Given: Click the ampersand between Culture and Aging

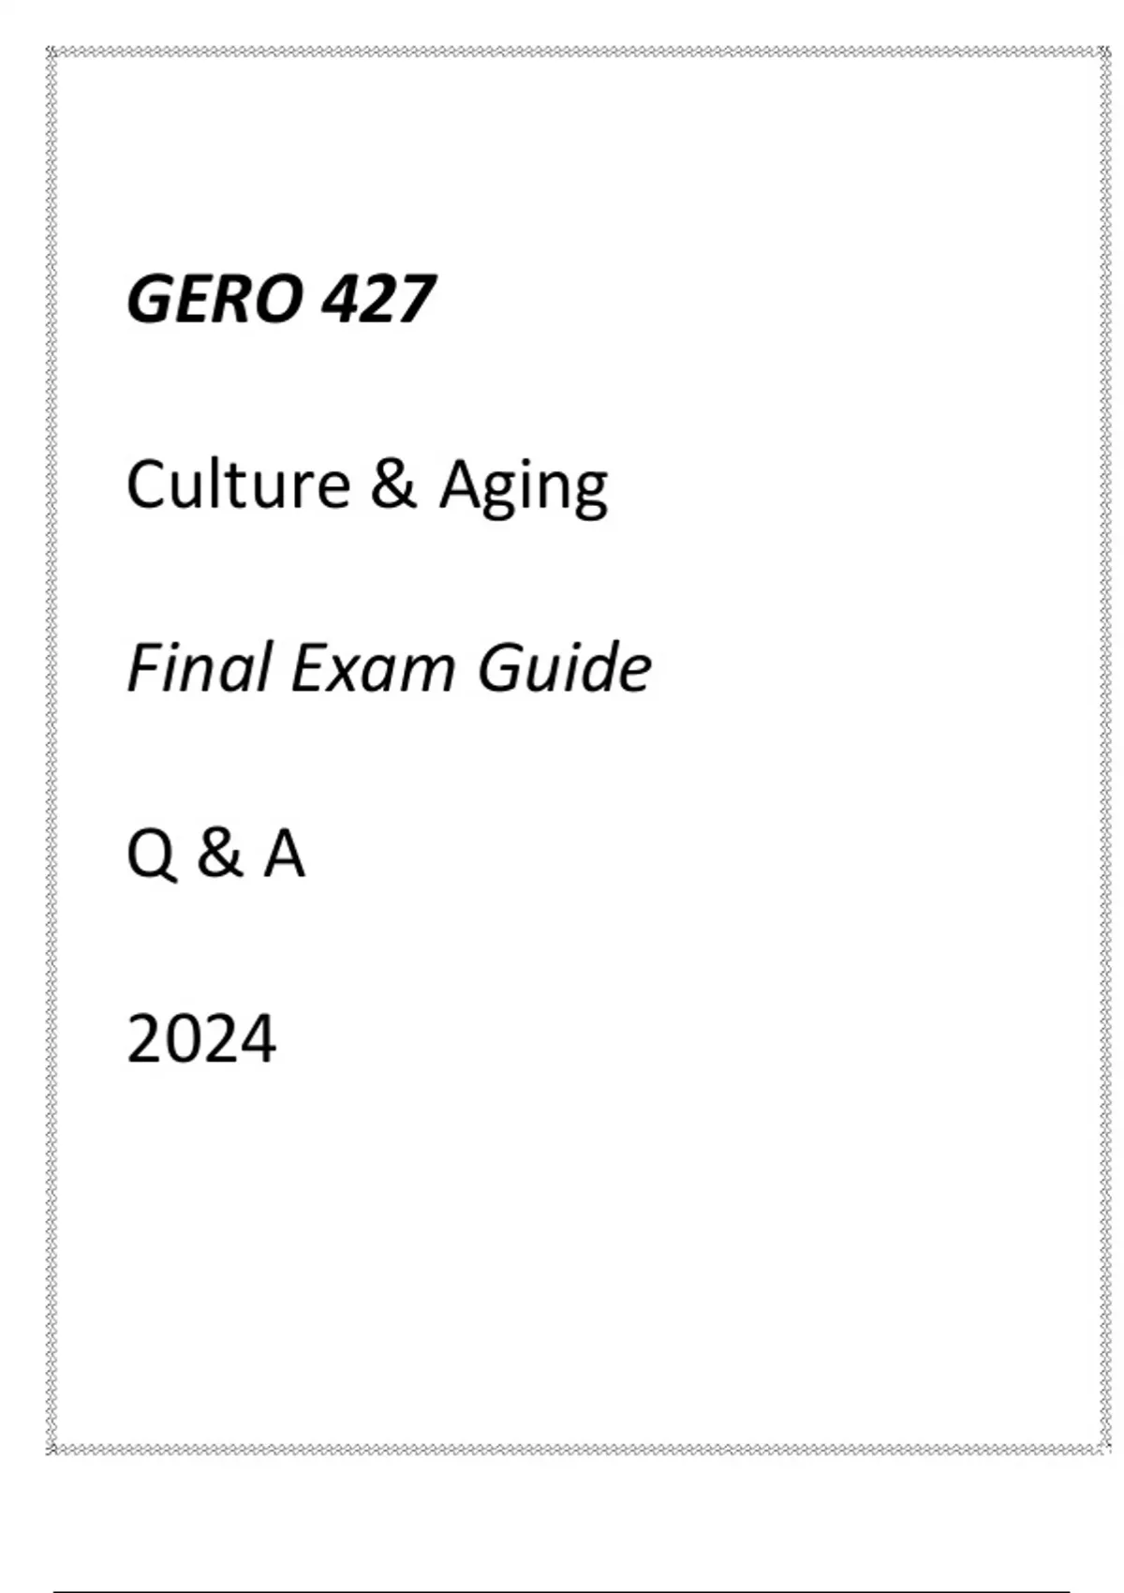Looking at the screenshot, I should 393,484.
